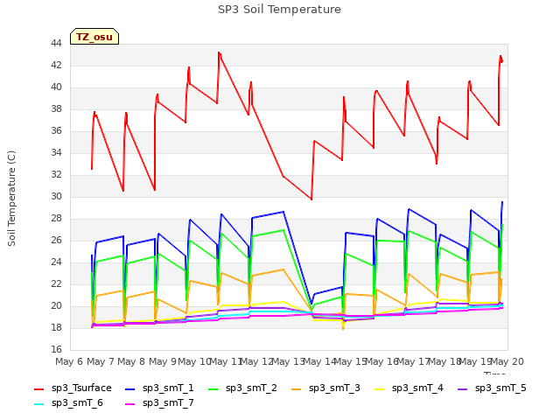Click the red sp3_Tsurface legend swatch

pyautogui.click(x=38, y=388)
